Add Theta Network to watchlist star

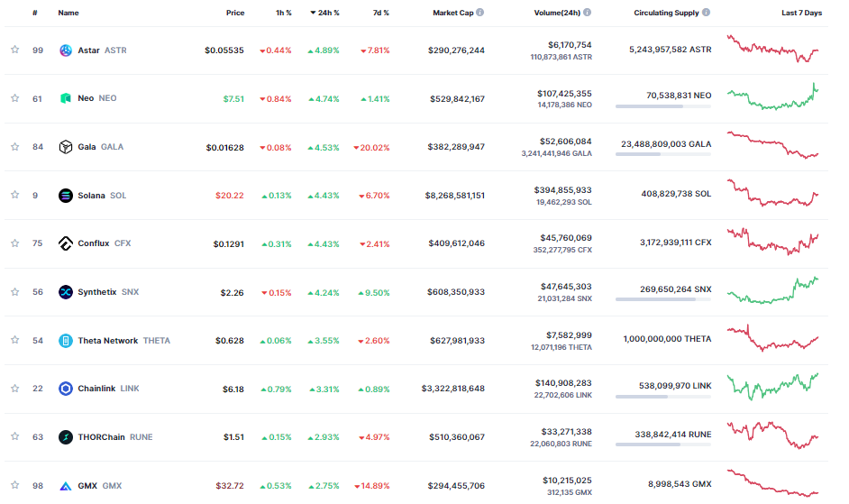pos(15,340)
